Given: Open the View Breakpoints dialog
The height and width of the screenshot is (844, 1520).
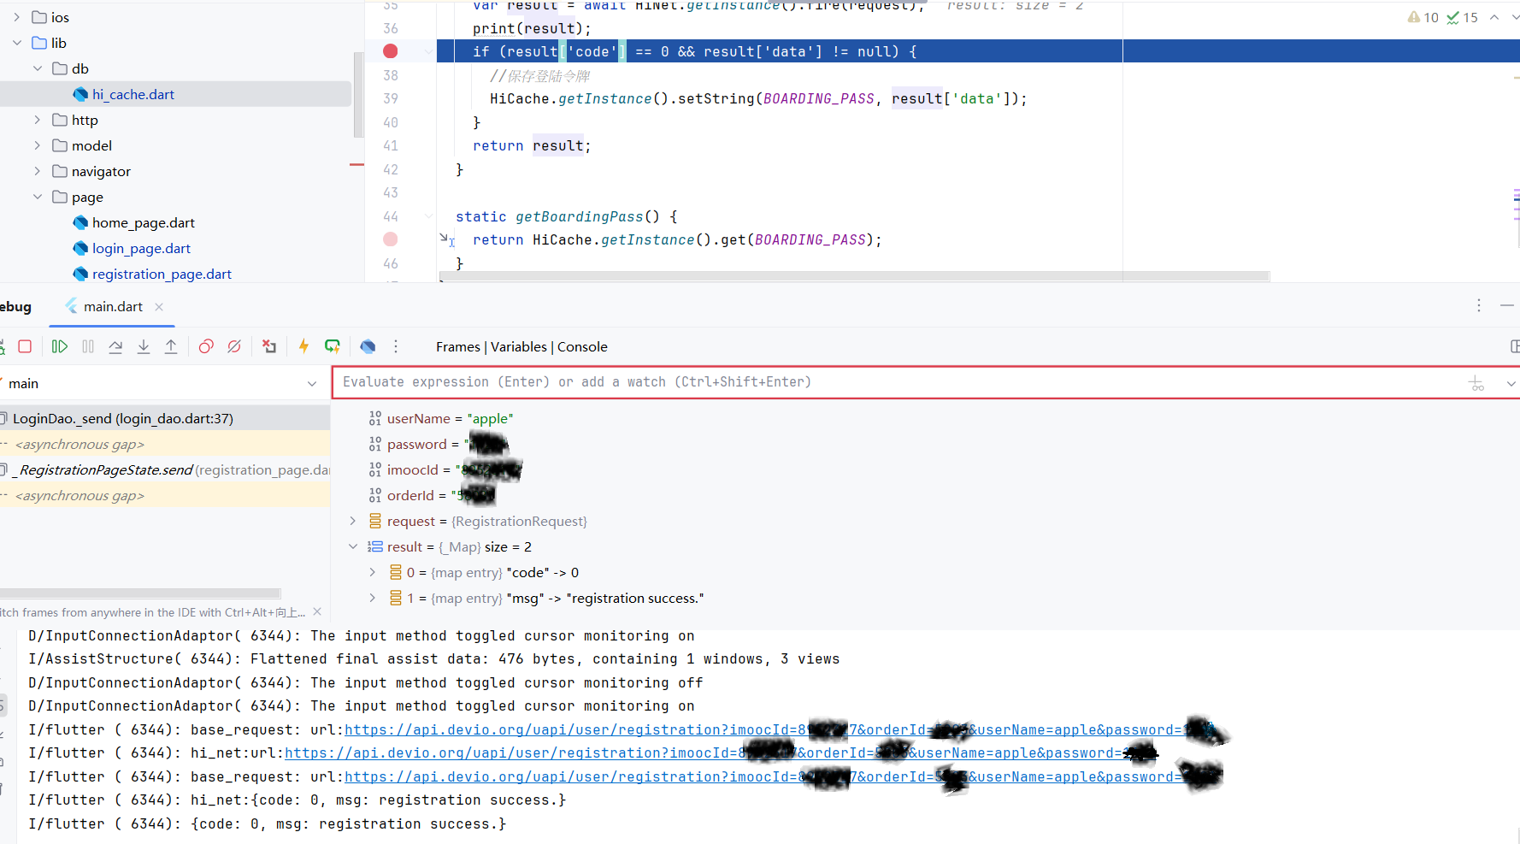Looking at the screenshot, I should tap(206, 346).
